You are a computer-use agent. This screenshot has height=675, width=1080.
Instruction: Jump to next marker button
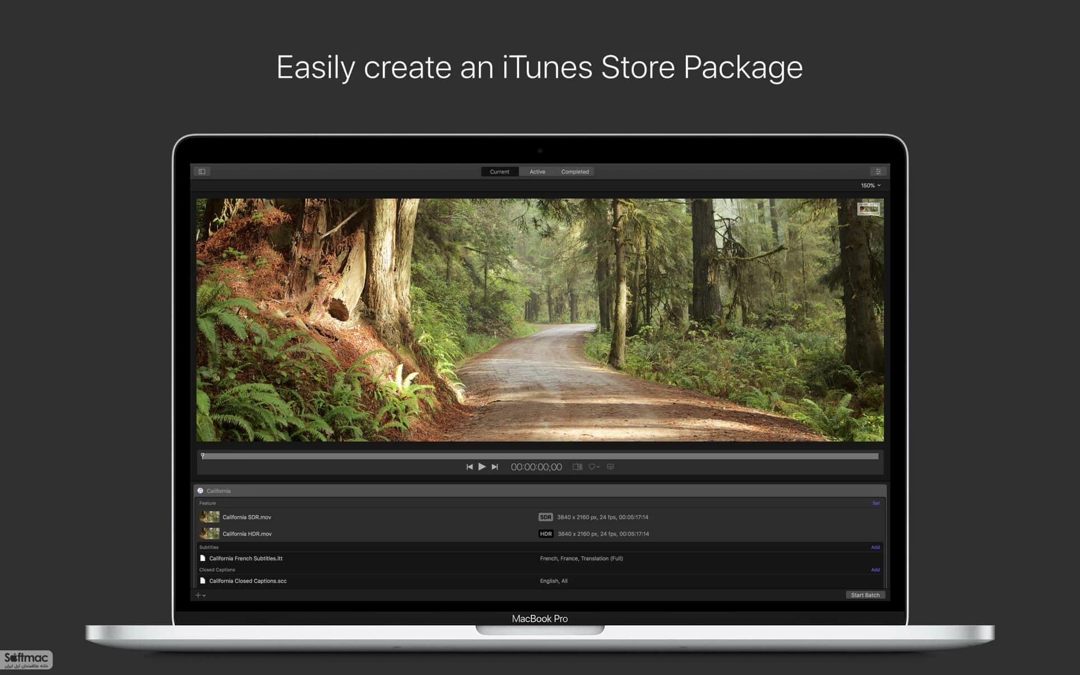tap(495, 467)
